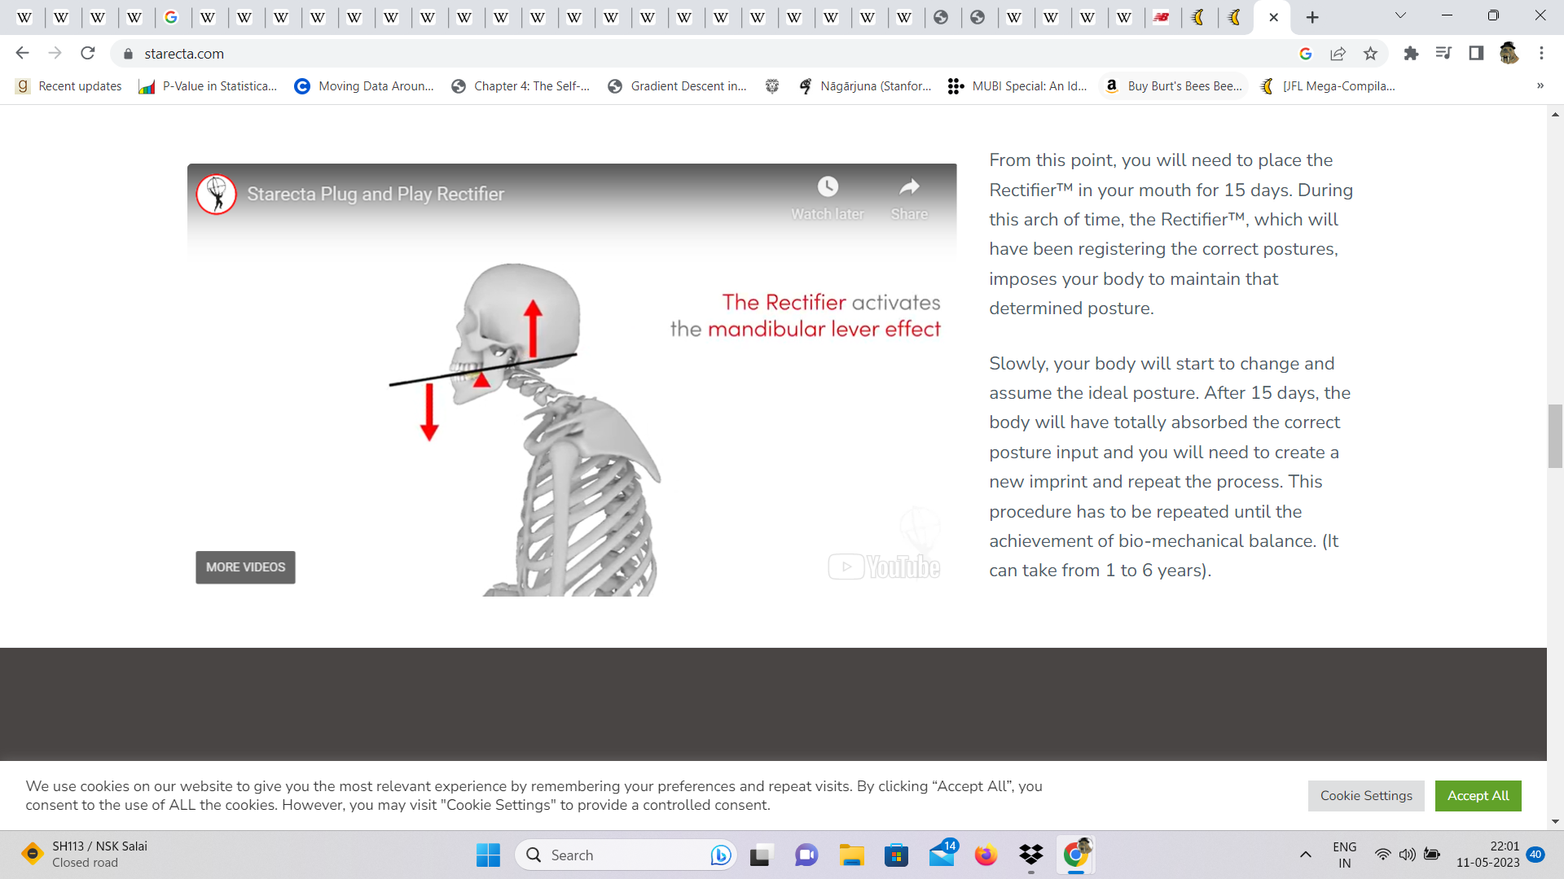Open the Gradient Descent in... bookmark
The height and width of the screenshot is (879, 1564).
point(678,86)
